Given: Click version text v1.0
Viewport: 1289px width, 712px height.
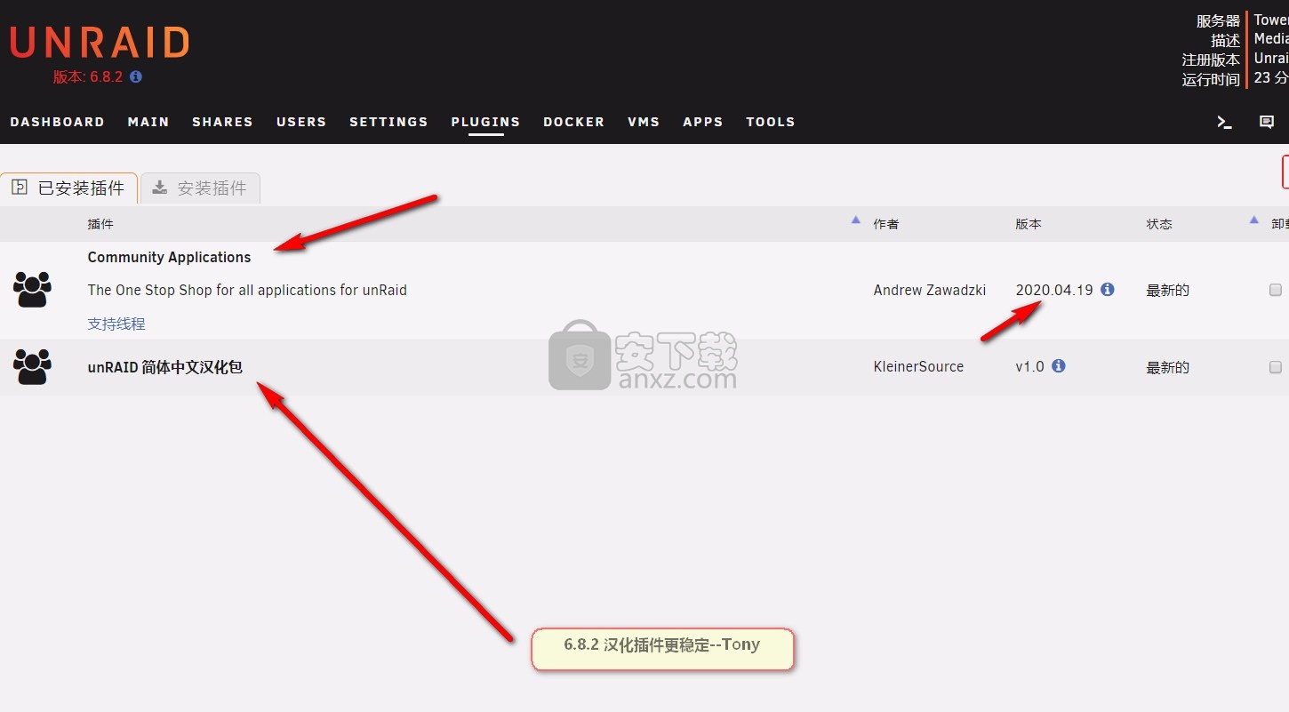Looking at the screenshot, I should (x=1030, y=366).
